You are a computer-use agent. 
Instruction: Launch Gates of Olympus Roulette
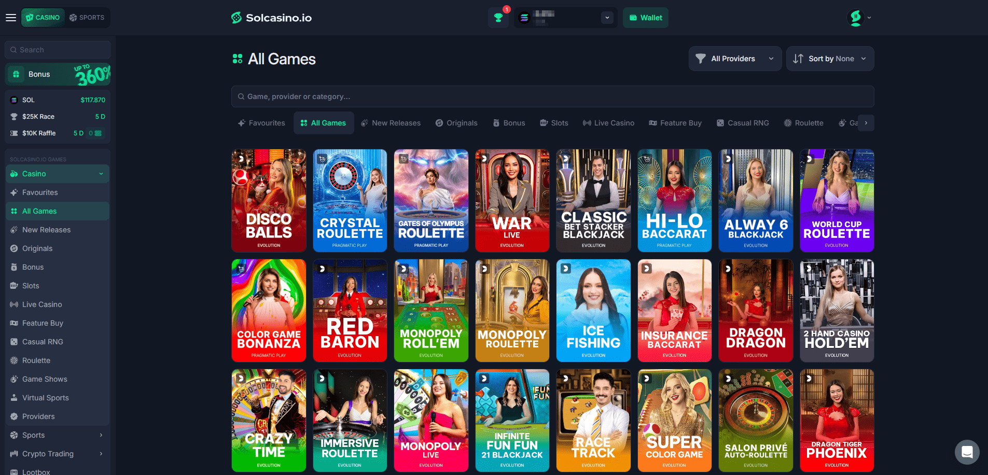pos(431,201)
